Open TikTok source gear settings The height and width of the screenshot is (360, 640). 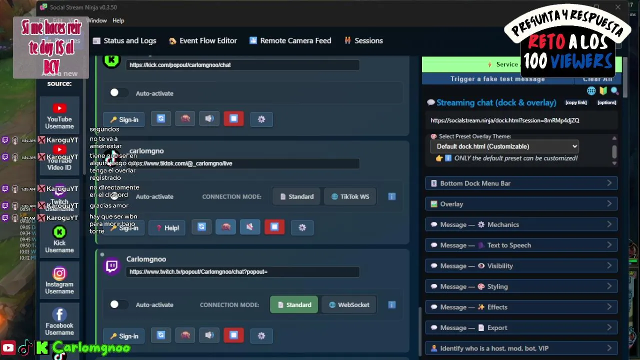coord(302,227)
